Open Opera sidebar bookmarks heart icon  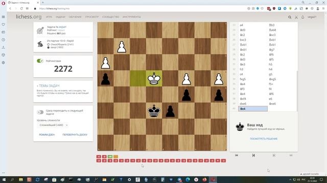pyautogui.click(x=4, y=24)
